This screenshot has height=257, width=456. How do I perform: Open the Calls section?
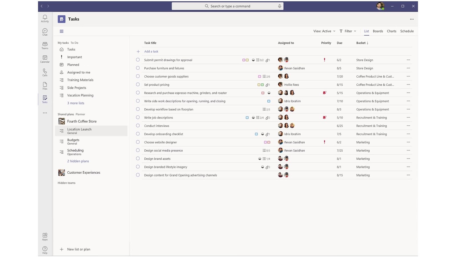(x=45, y=72)
